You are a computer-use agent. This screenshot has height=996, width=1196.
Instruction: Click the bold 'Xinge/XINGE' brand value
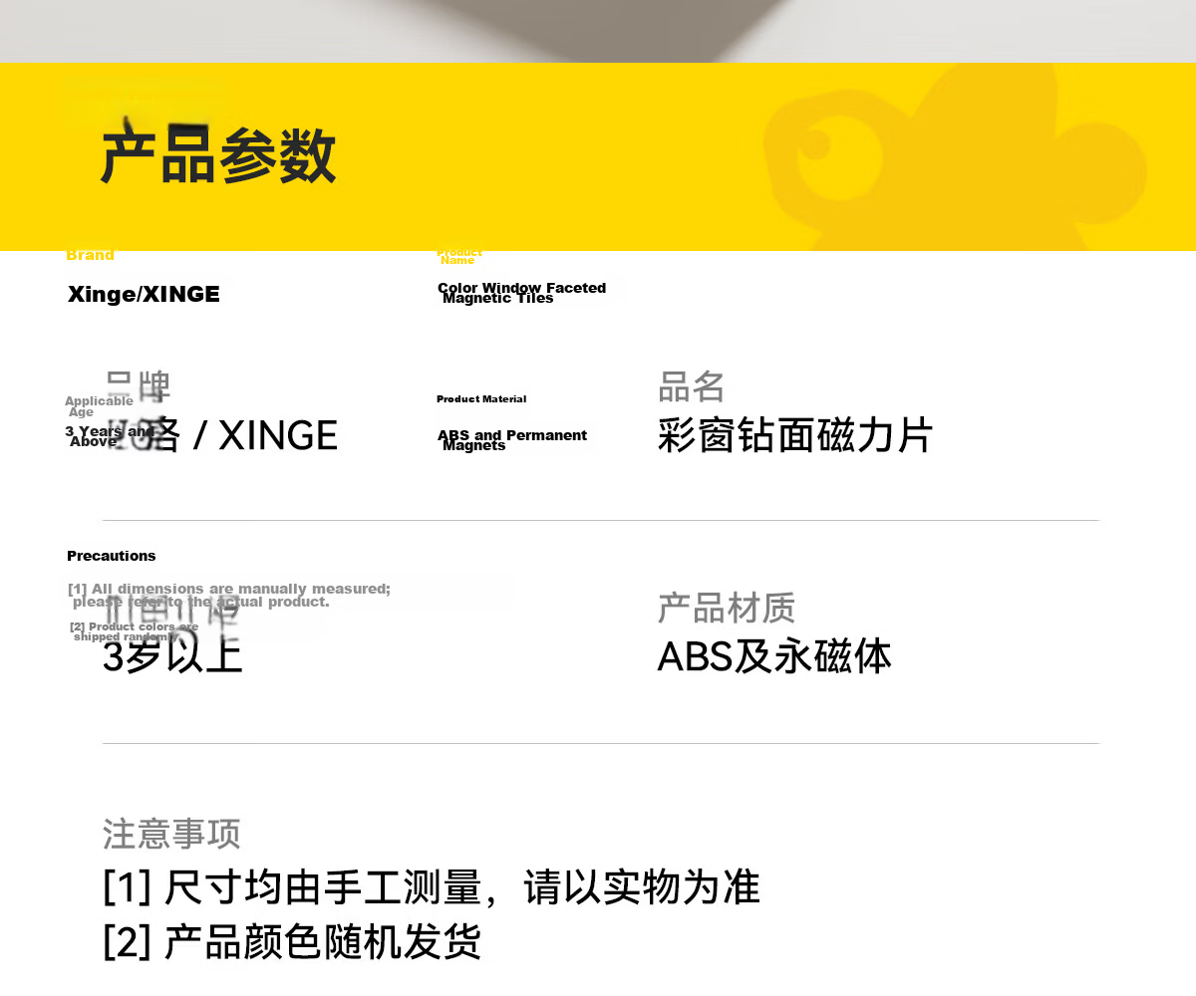click(x=144, y=294)
